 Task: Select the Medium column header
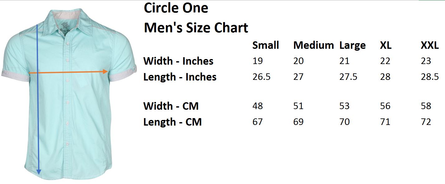pos(313,45)
